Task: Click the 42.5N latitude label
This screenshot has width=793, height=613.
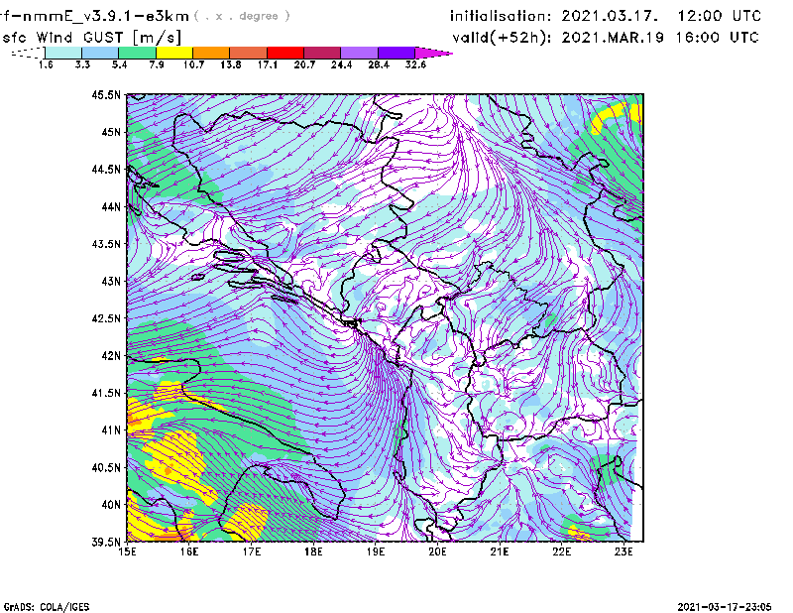Action: click(106, 318)
